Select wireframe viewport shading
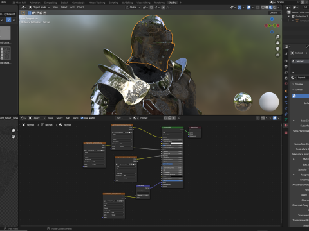 (263, 7)
